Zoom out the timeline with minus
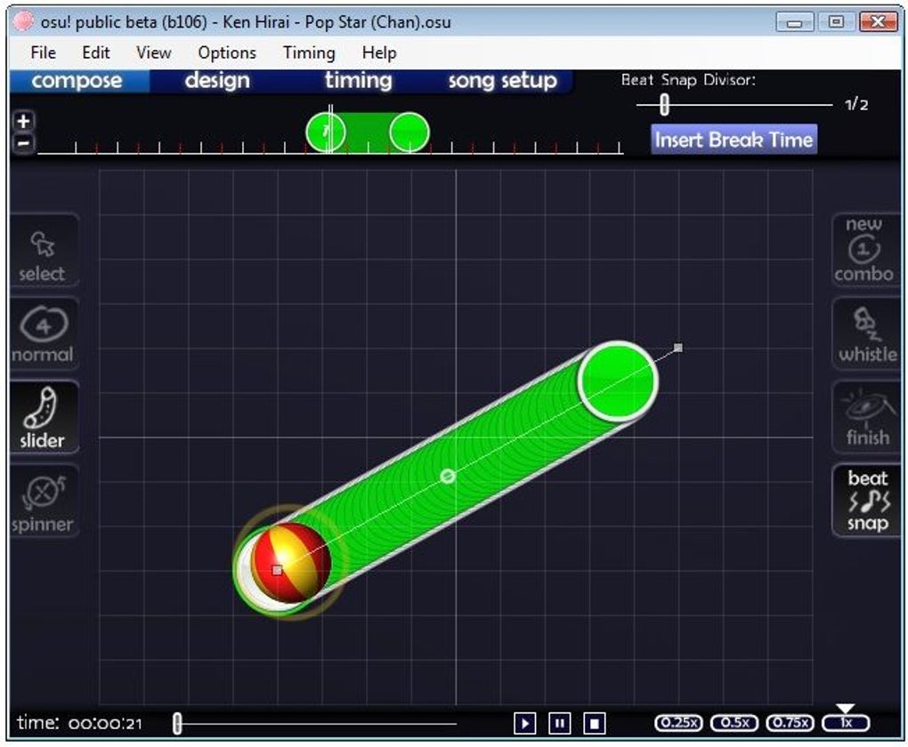Viewport: 908px width, 747px height. coord(23,143)
